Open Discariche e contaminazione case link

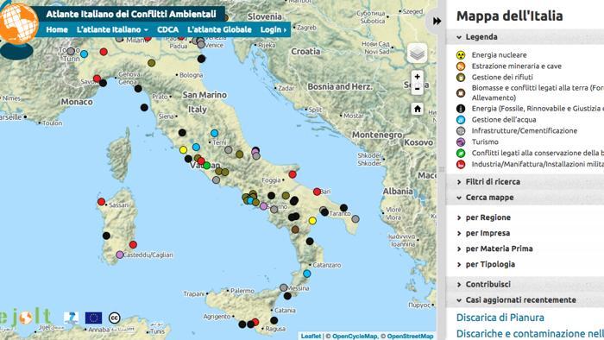coord(530,333)
